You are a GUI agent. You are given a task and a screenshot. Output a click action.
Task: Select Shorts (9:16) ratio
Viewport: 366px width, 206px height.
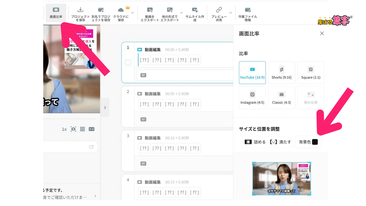click(x=282, y=73)
